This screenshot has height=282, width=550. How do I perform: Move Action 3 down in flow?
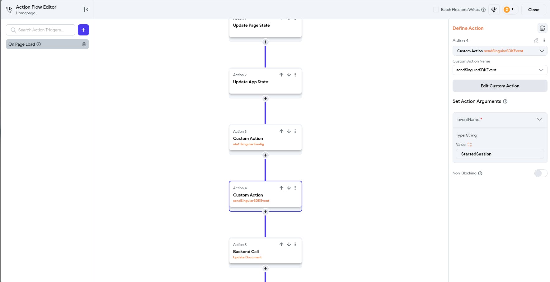tap(289, 131)
